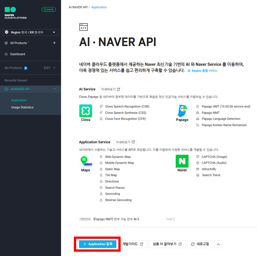Click the Clova Speech Synthesis icon
The height and width of the screenshot is (256, 257).
click(x=101, y=113)
